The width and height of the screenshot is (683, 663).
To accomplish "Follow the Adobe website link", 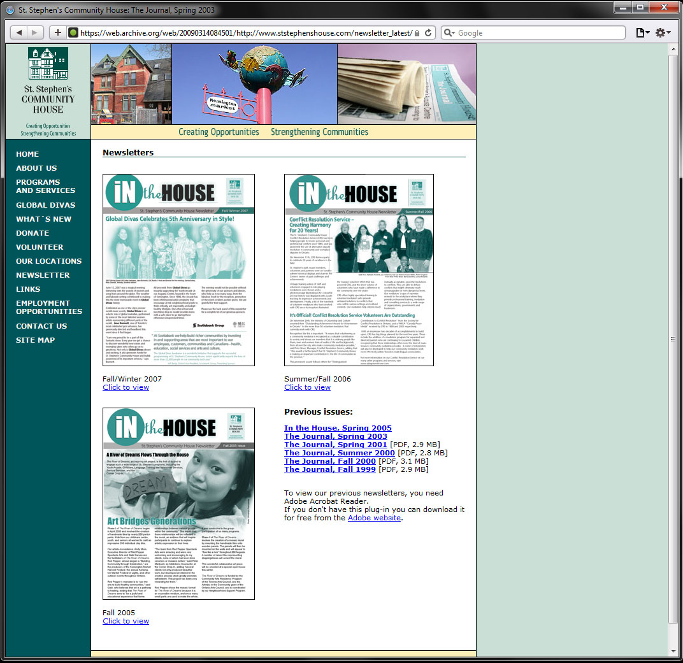I will [374, 518].
